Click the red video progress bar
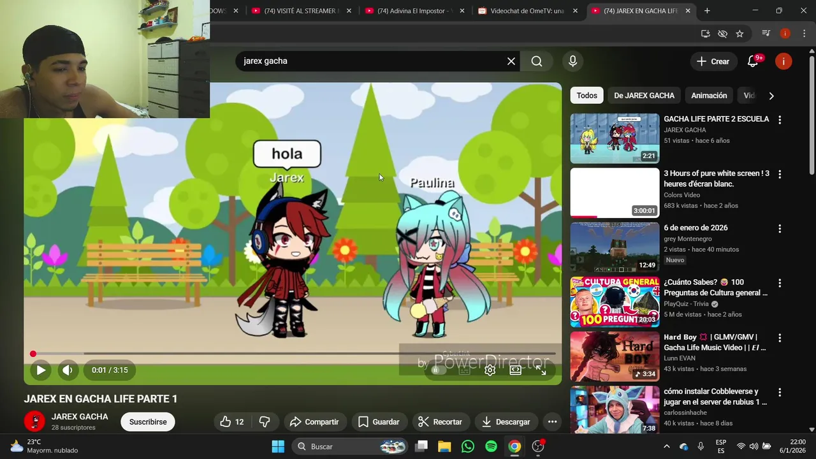816x459 pixels. click(x=293, y=353)
